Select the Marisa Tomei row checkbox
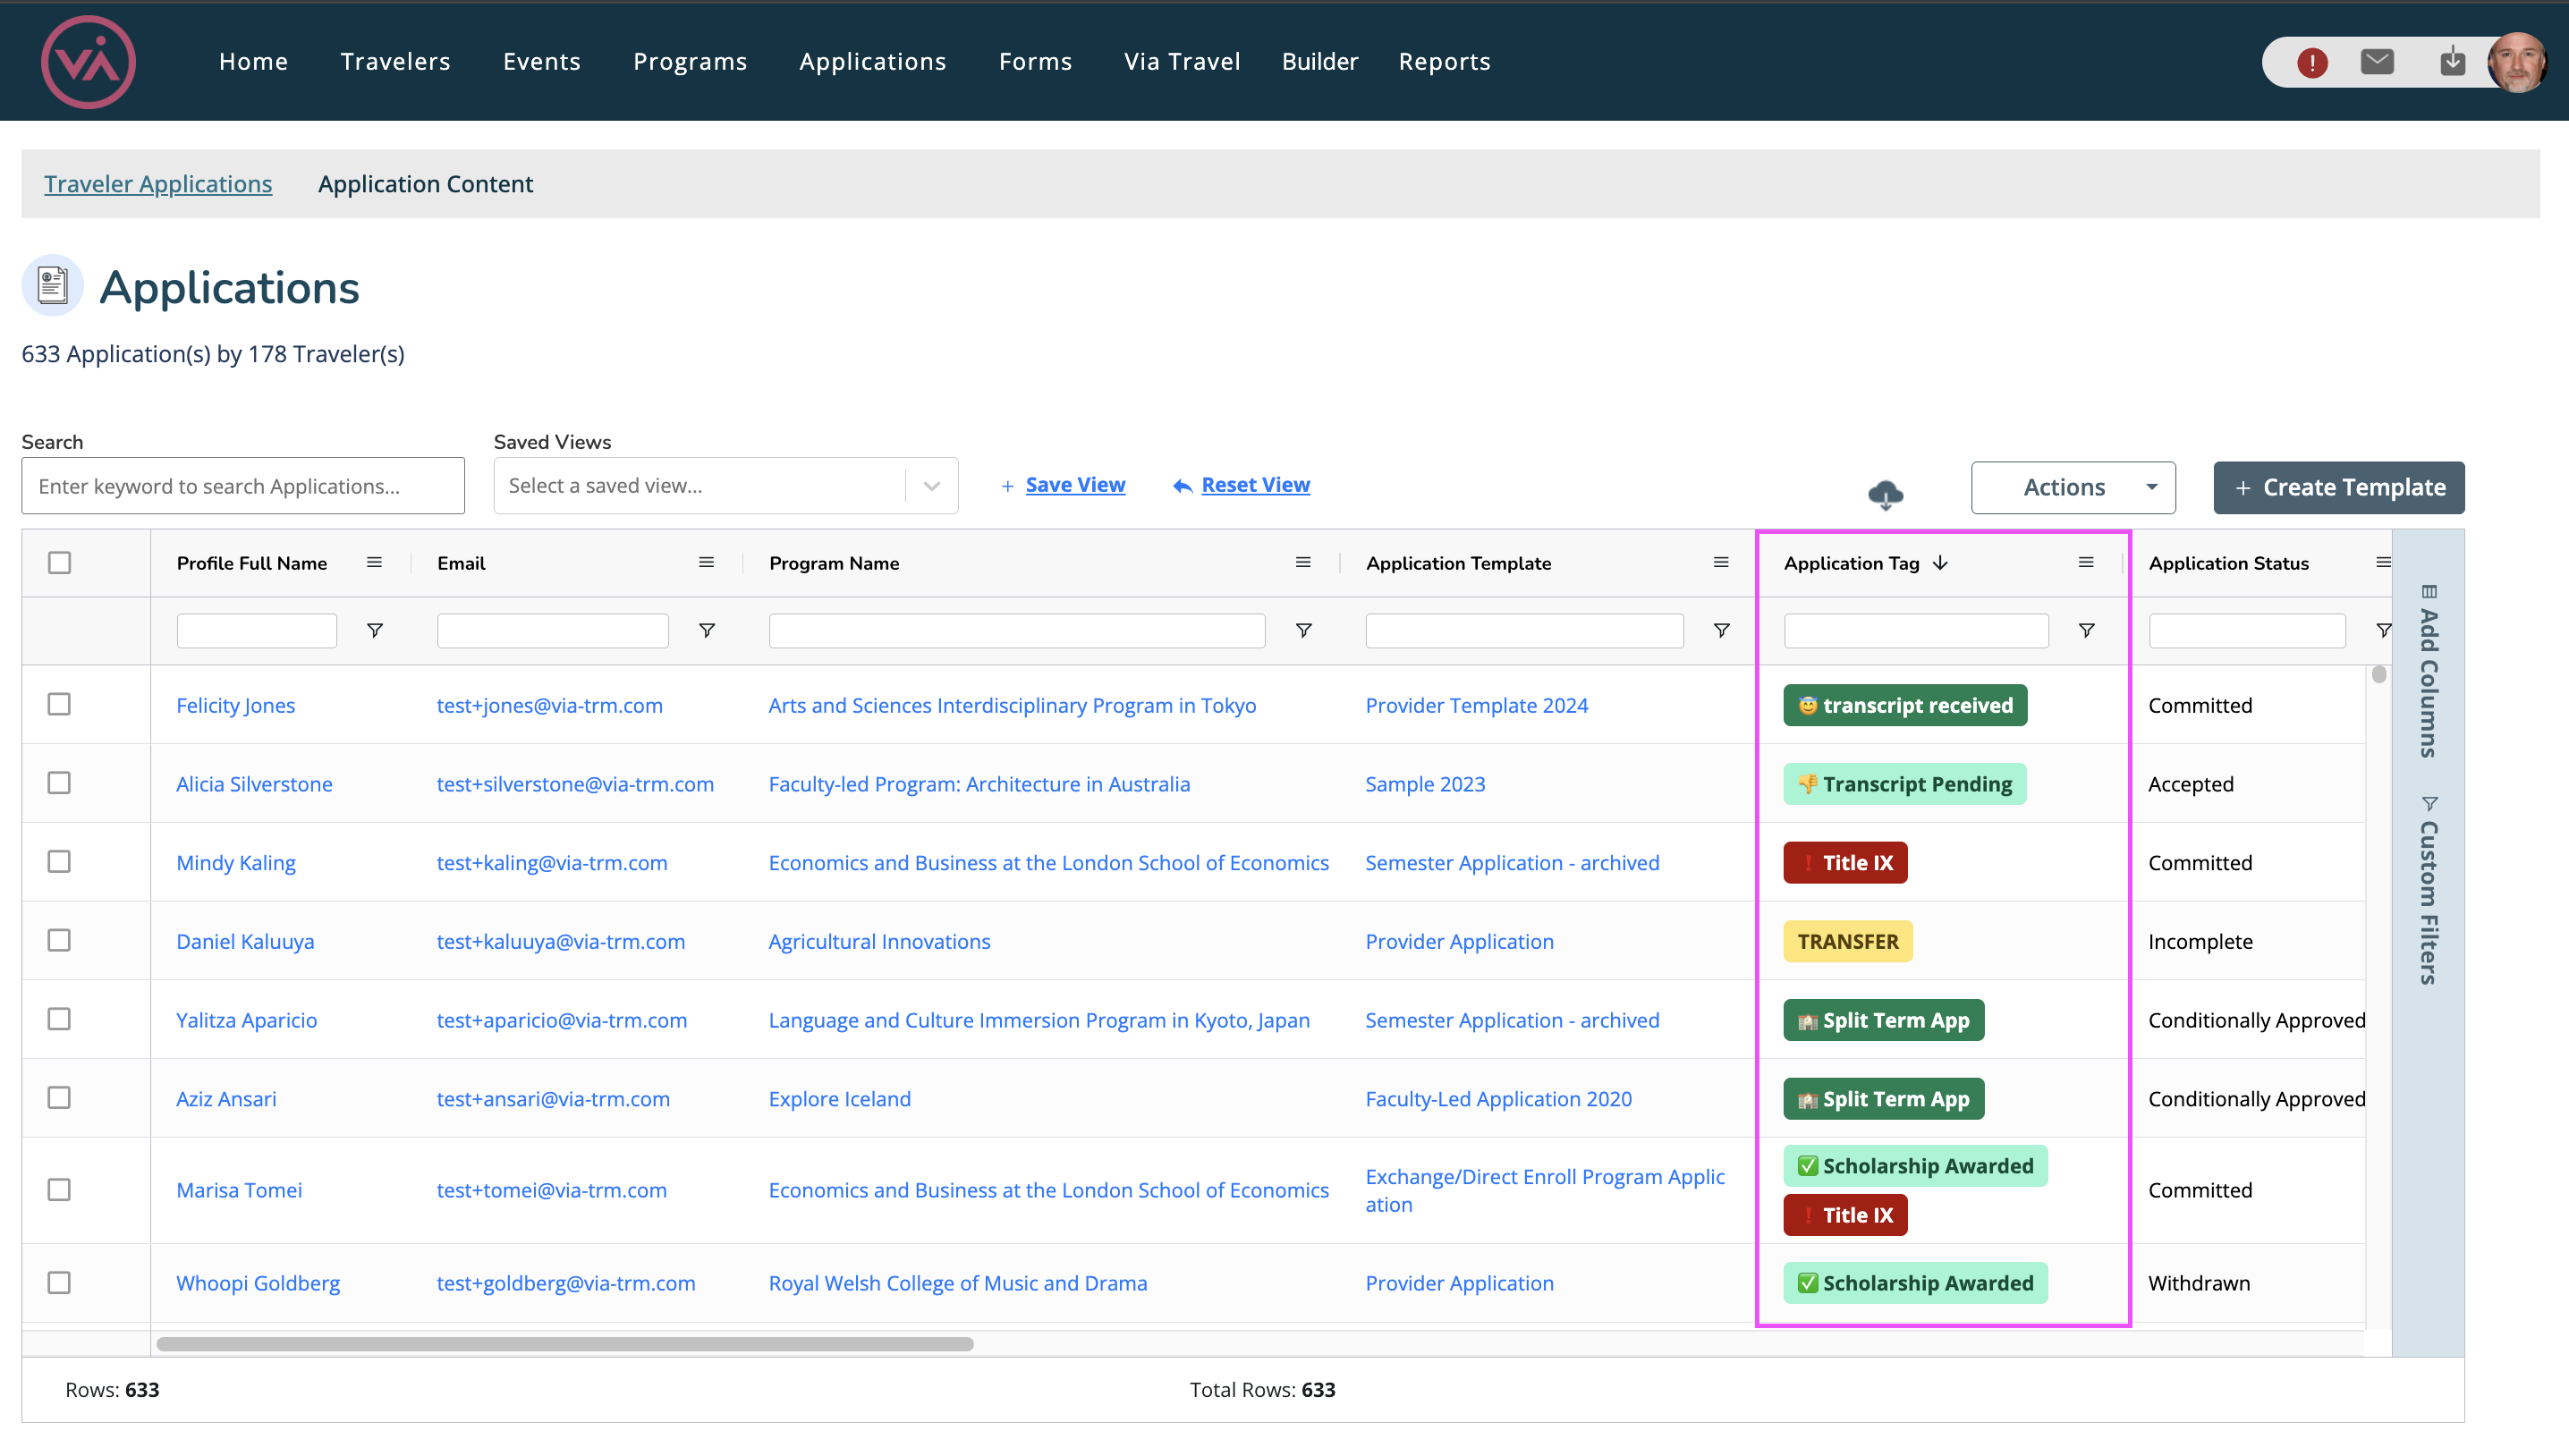2569x1456 pixels. click(x=60, y=1190)
